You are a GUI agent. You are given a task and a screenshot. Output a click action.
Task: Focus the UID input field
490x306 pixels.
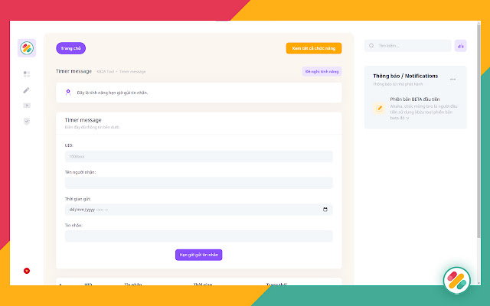[199, 156]
